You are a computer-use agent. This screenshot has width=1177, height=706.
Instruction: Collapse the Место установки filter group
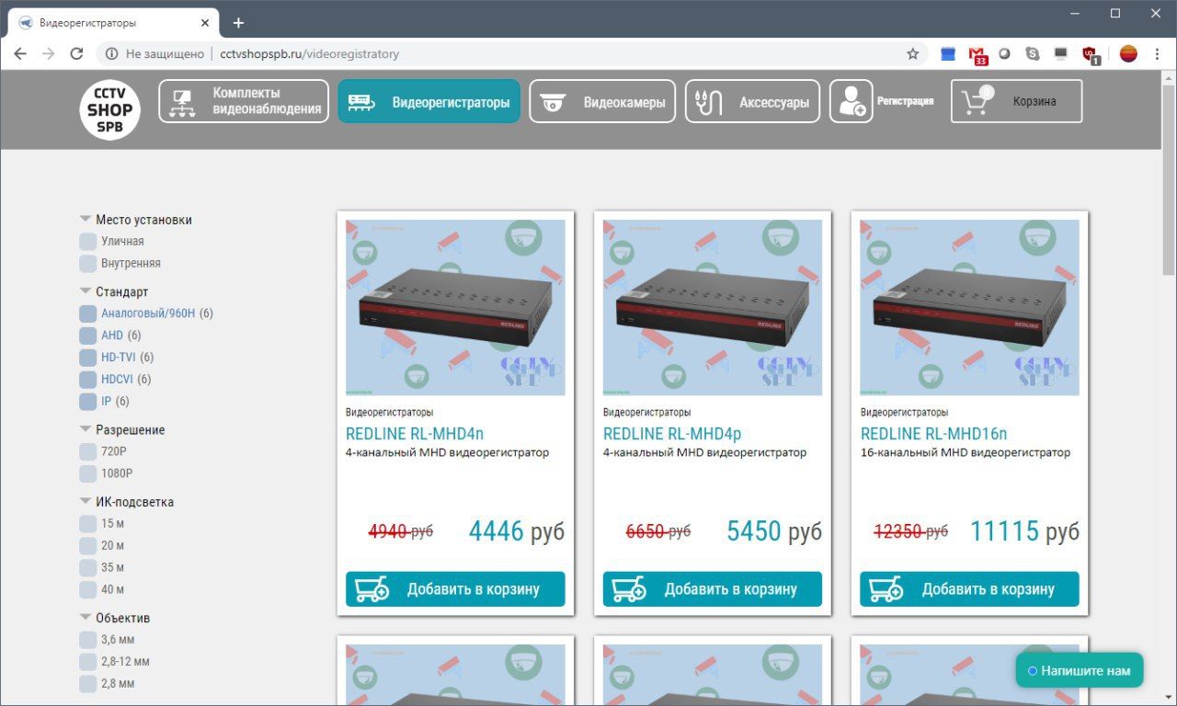(86, 219)
